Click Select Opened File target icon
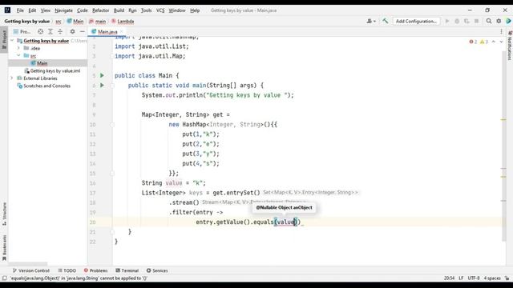 tap(40, 31)
